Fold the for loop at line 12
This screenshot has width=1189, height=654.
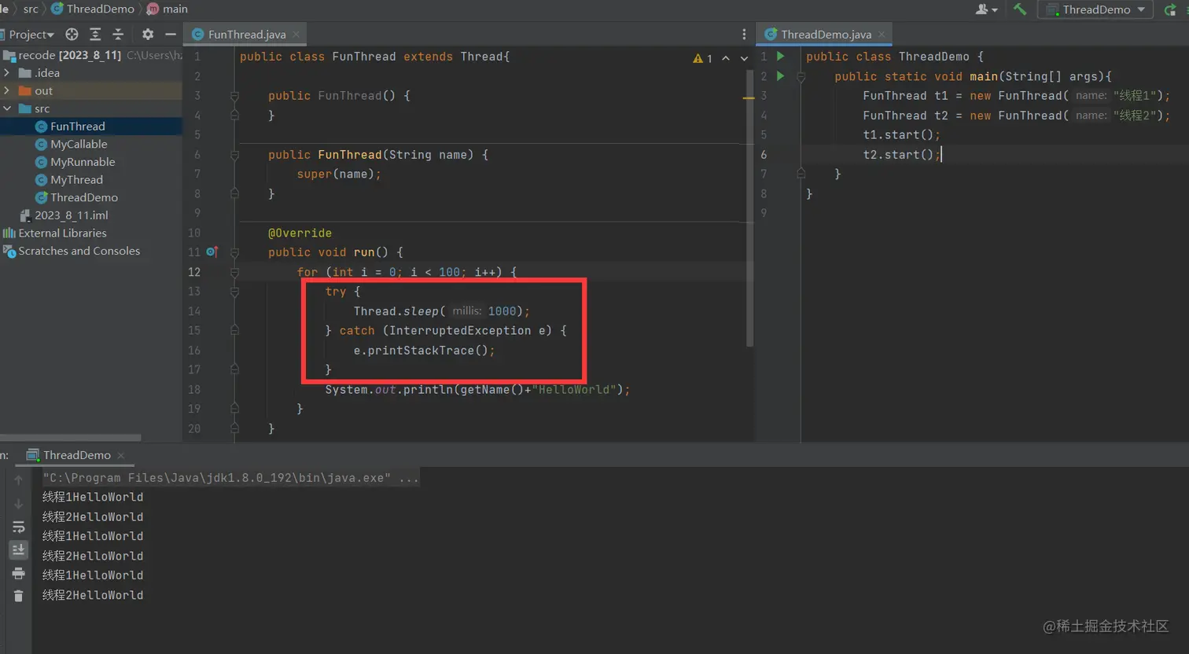coord(234,272)
